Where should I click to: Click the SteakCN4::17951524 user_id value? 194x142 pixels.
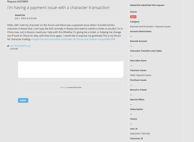tap(140, 133)
